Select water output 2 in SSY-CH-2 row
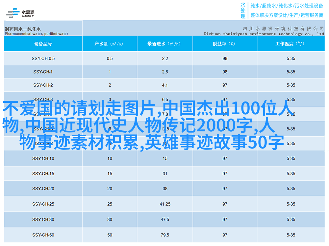Viewport: 329px width, 246px height. pos(110,85)
